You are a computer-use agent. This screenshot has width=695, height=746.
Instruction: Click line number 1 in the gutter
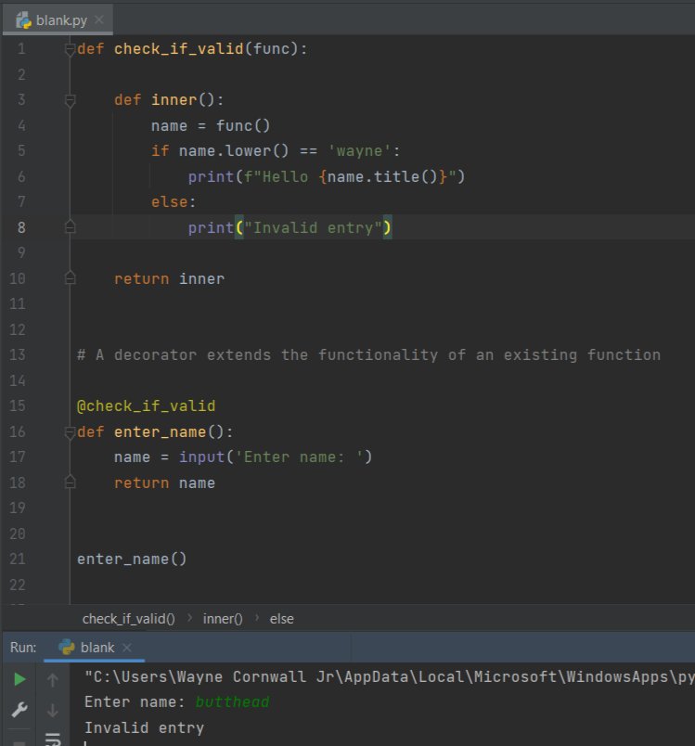21,48
